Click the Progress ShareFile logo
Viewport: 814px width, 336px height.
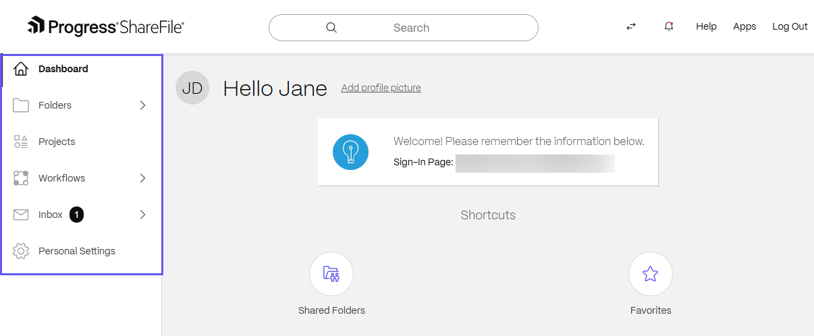(105, 27)
